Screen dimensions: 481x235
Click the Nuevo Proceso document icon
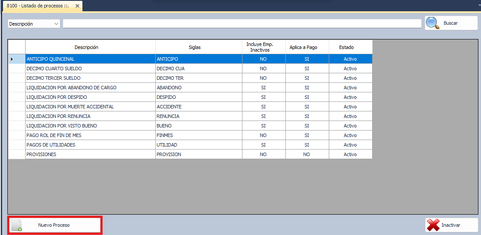[17, 225]
